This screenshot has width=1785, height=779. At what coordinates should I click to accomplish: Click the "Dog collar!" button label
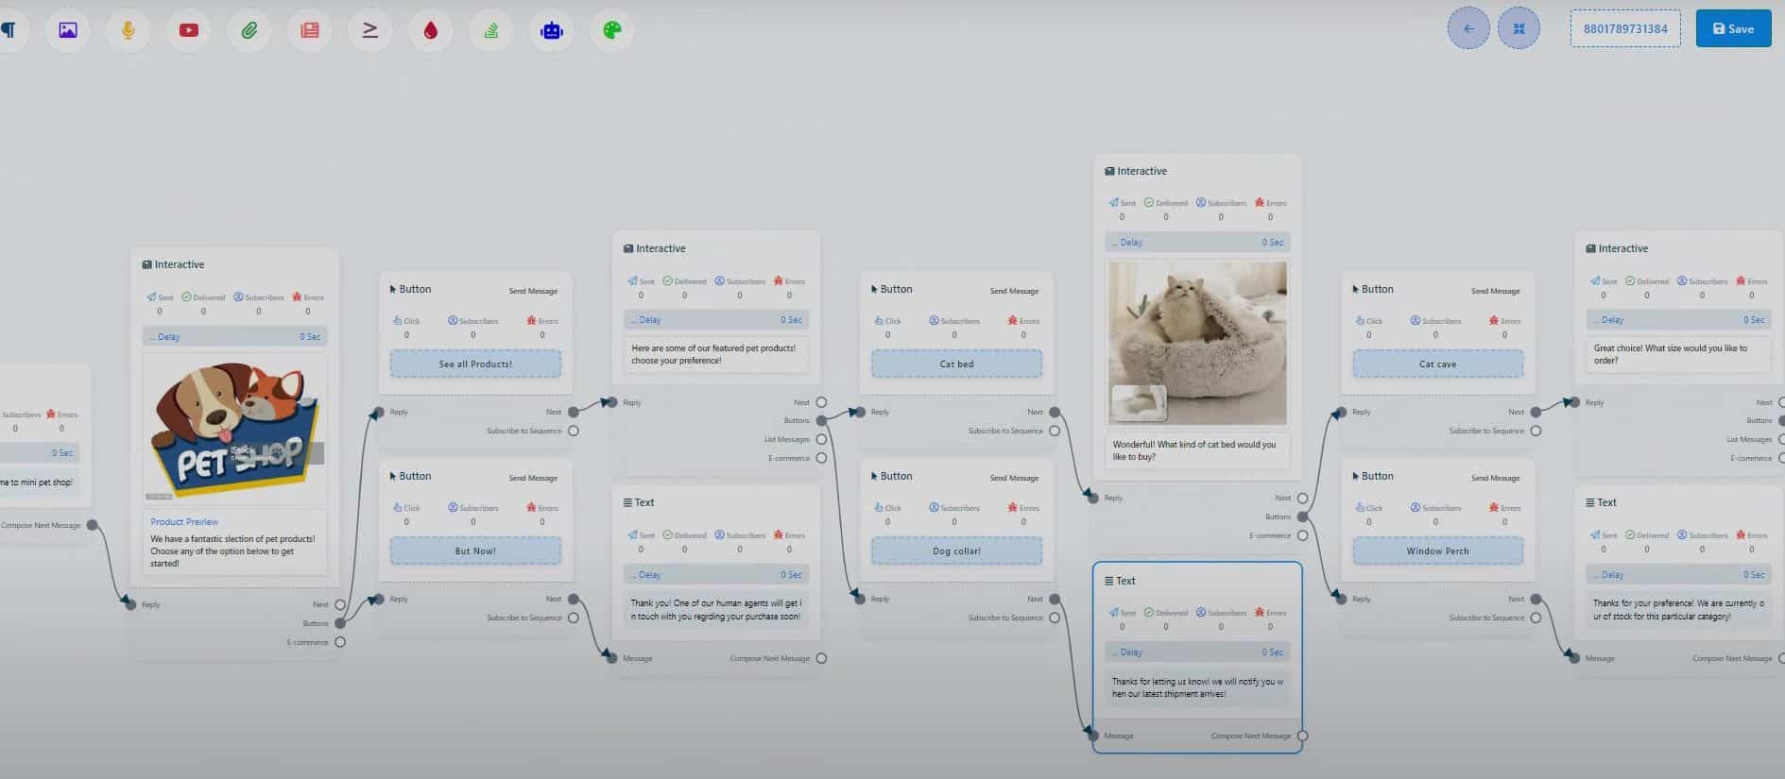pyautogui.click(x=956, y=550)
